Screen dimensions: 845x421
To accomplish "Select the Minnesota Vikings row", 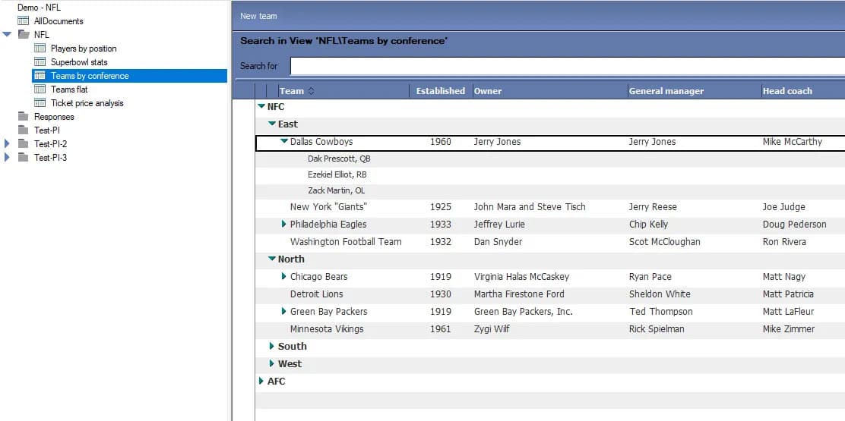I will point(549,328).
